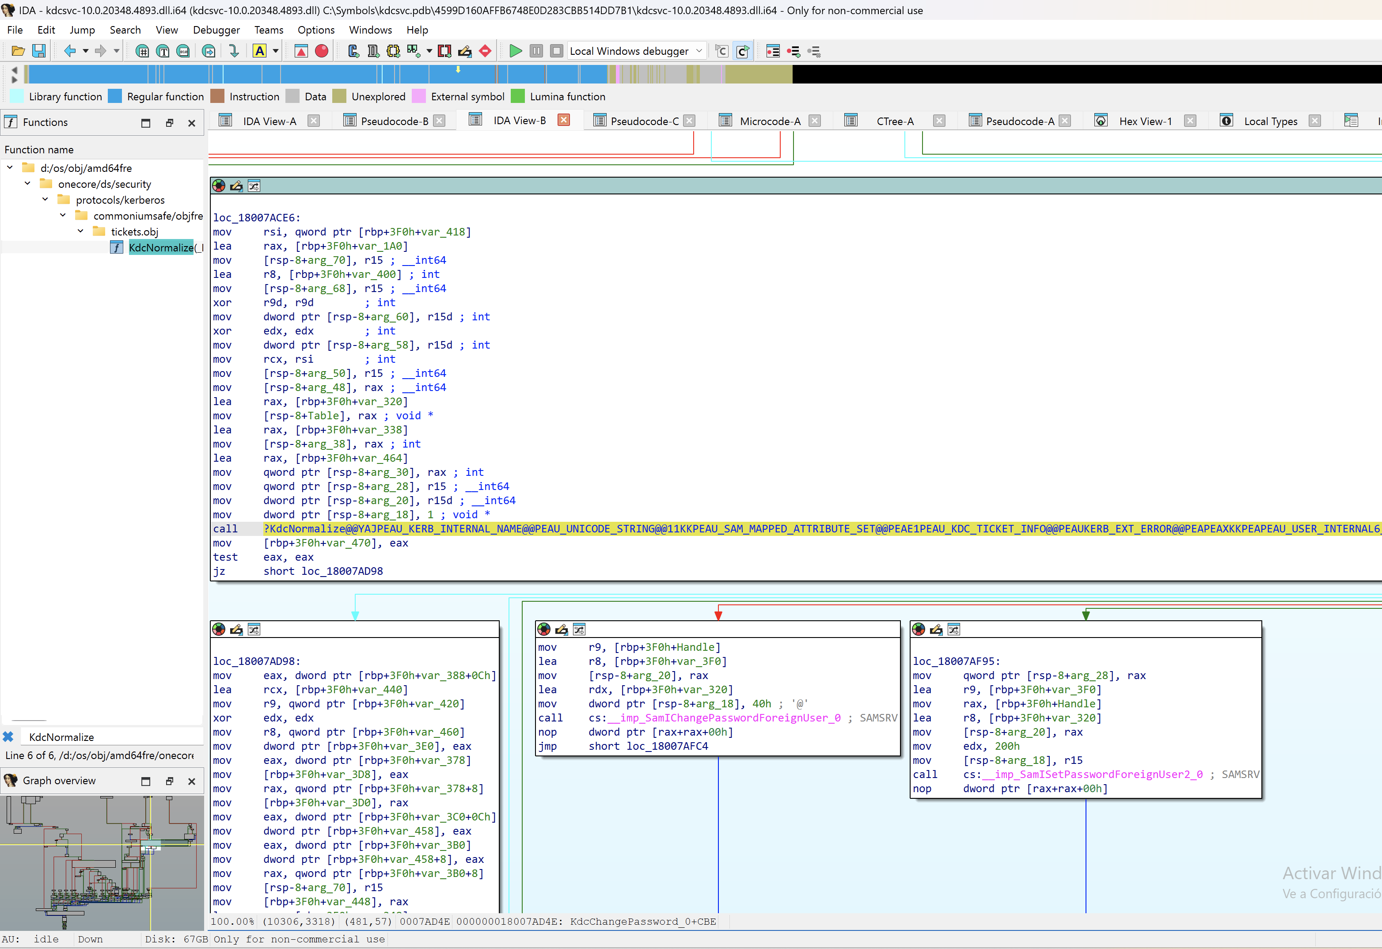Click the SamIChangePasswordForeignUser import call
Viewport: 1382px width, 949px height.
(724, 717)
